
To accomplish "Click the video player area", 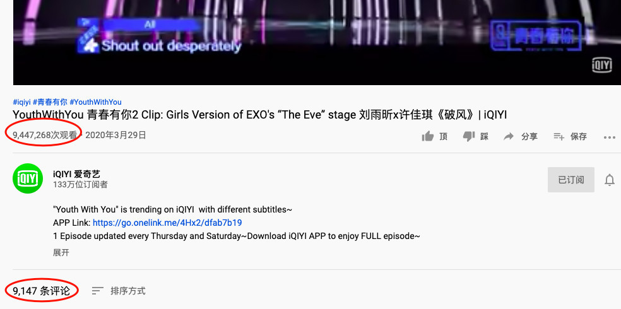I will pyautogui.click(x=317, y=42).
